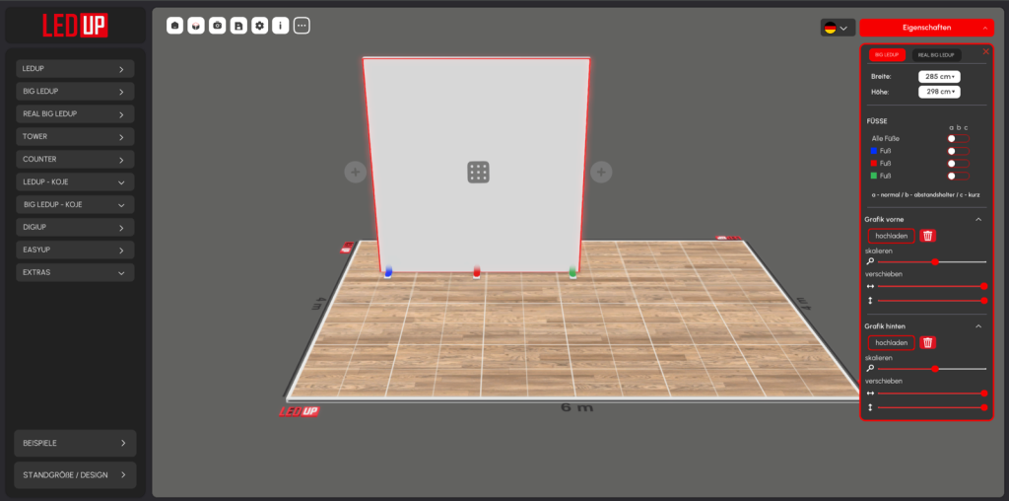Click the info icon in toolbar
Viewport: 1009px width, 501px height.
pos(281,26)
